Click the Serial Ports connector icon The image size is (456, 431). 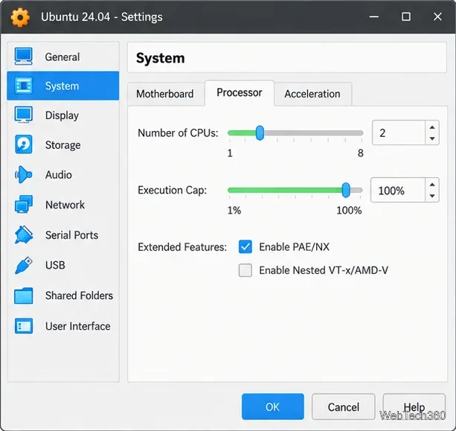coord(23,234)
